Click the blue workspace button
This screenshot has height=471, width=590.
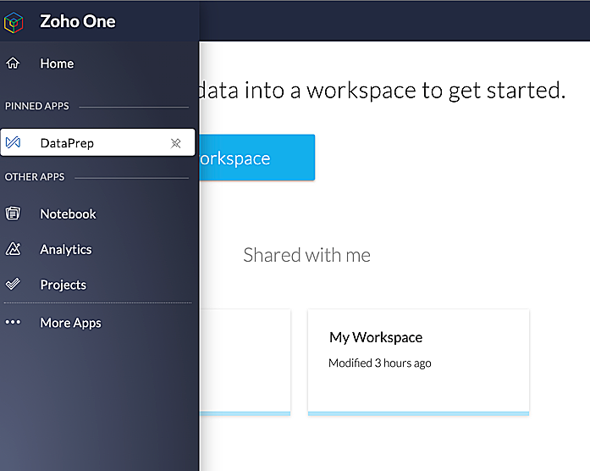(x=257, y=158)
